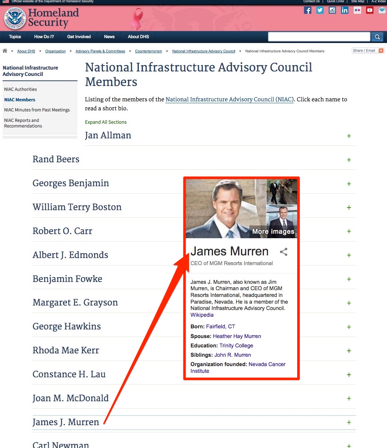
Task: Open Quick Links in the top bar
Action: point(335,1)
